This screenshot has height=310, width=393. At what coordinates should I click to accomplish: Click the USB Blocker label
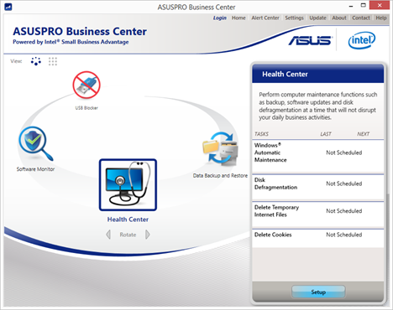point(86,108)
